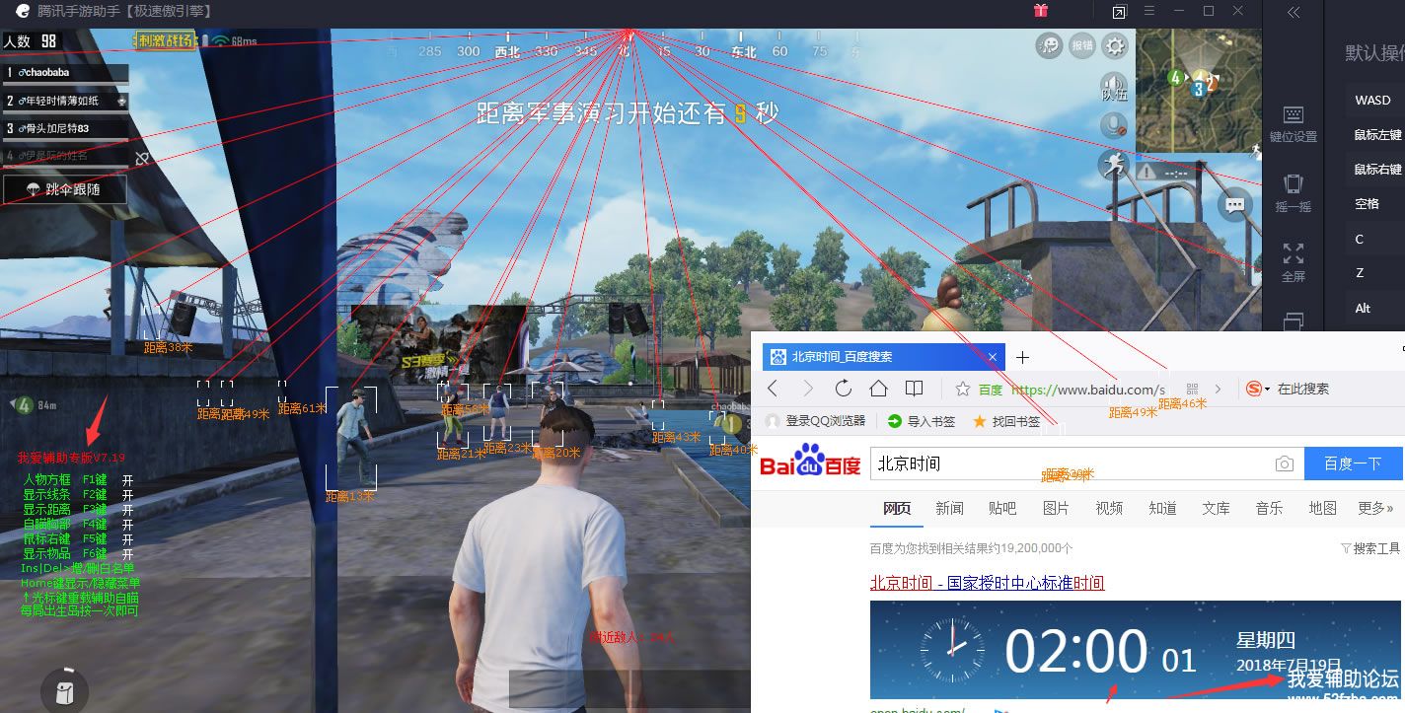Reload the browser page
The image size is (1405, 713).
pos(843,389)
